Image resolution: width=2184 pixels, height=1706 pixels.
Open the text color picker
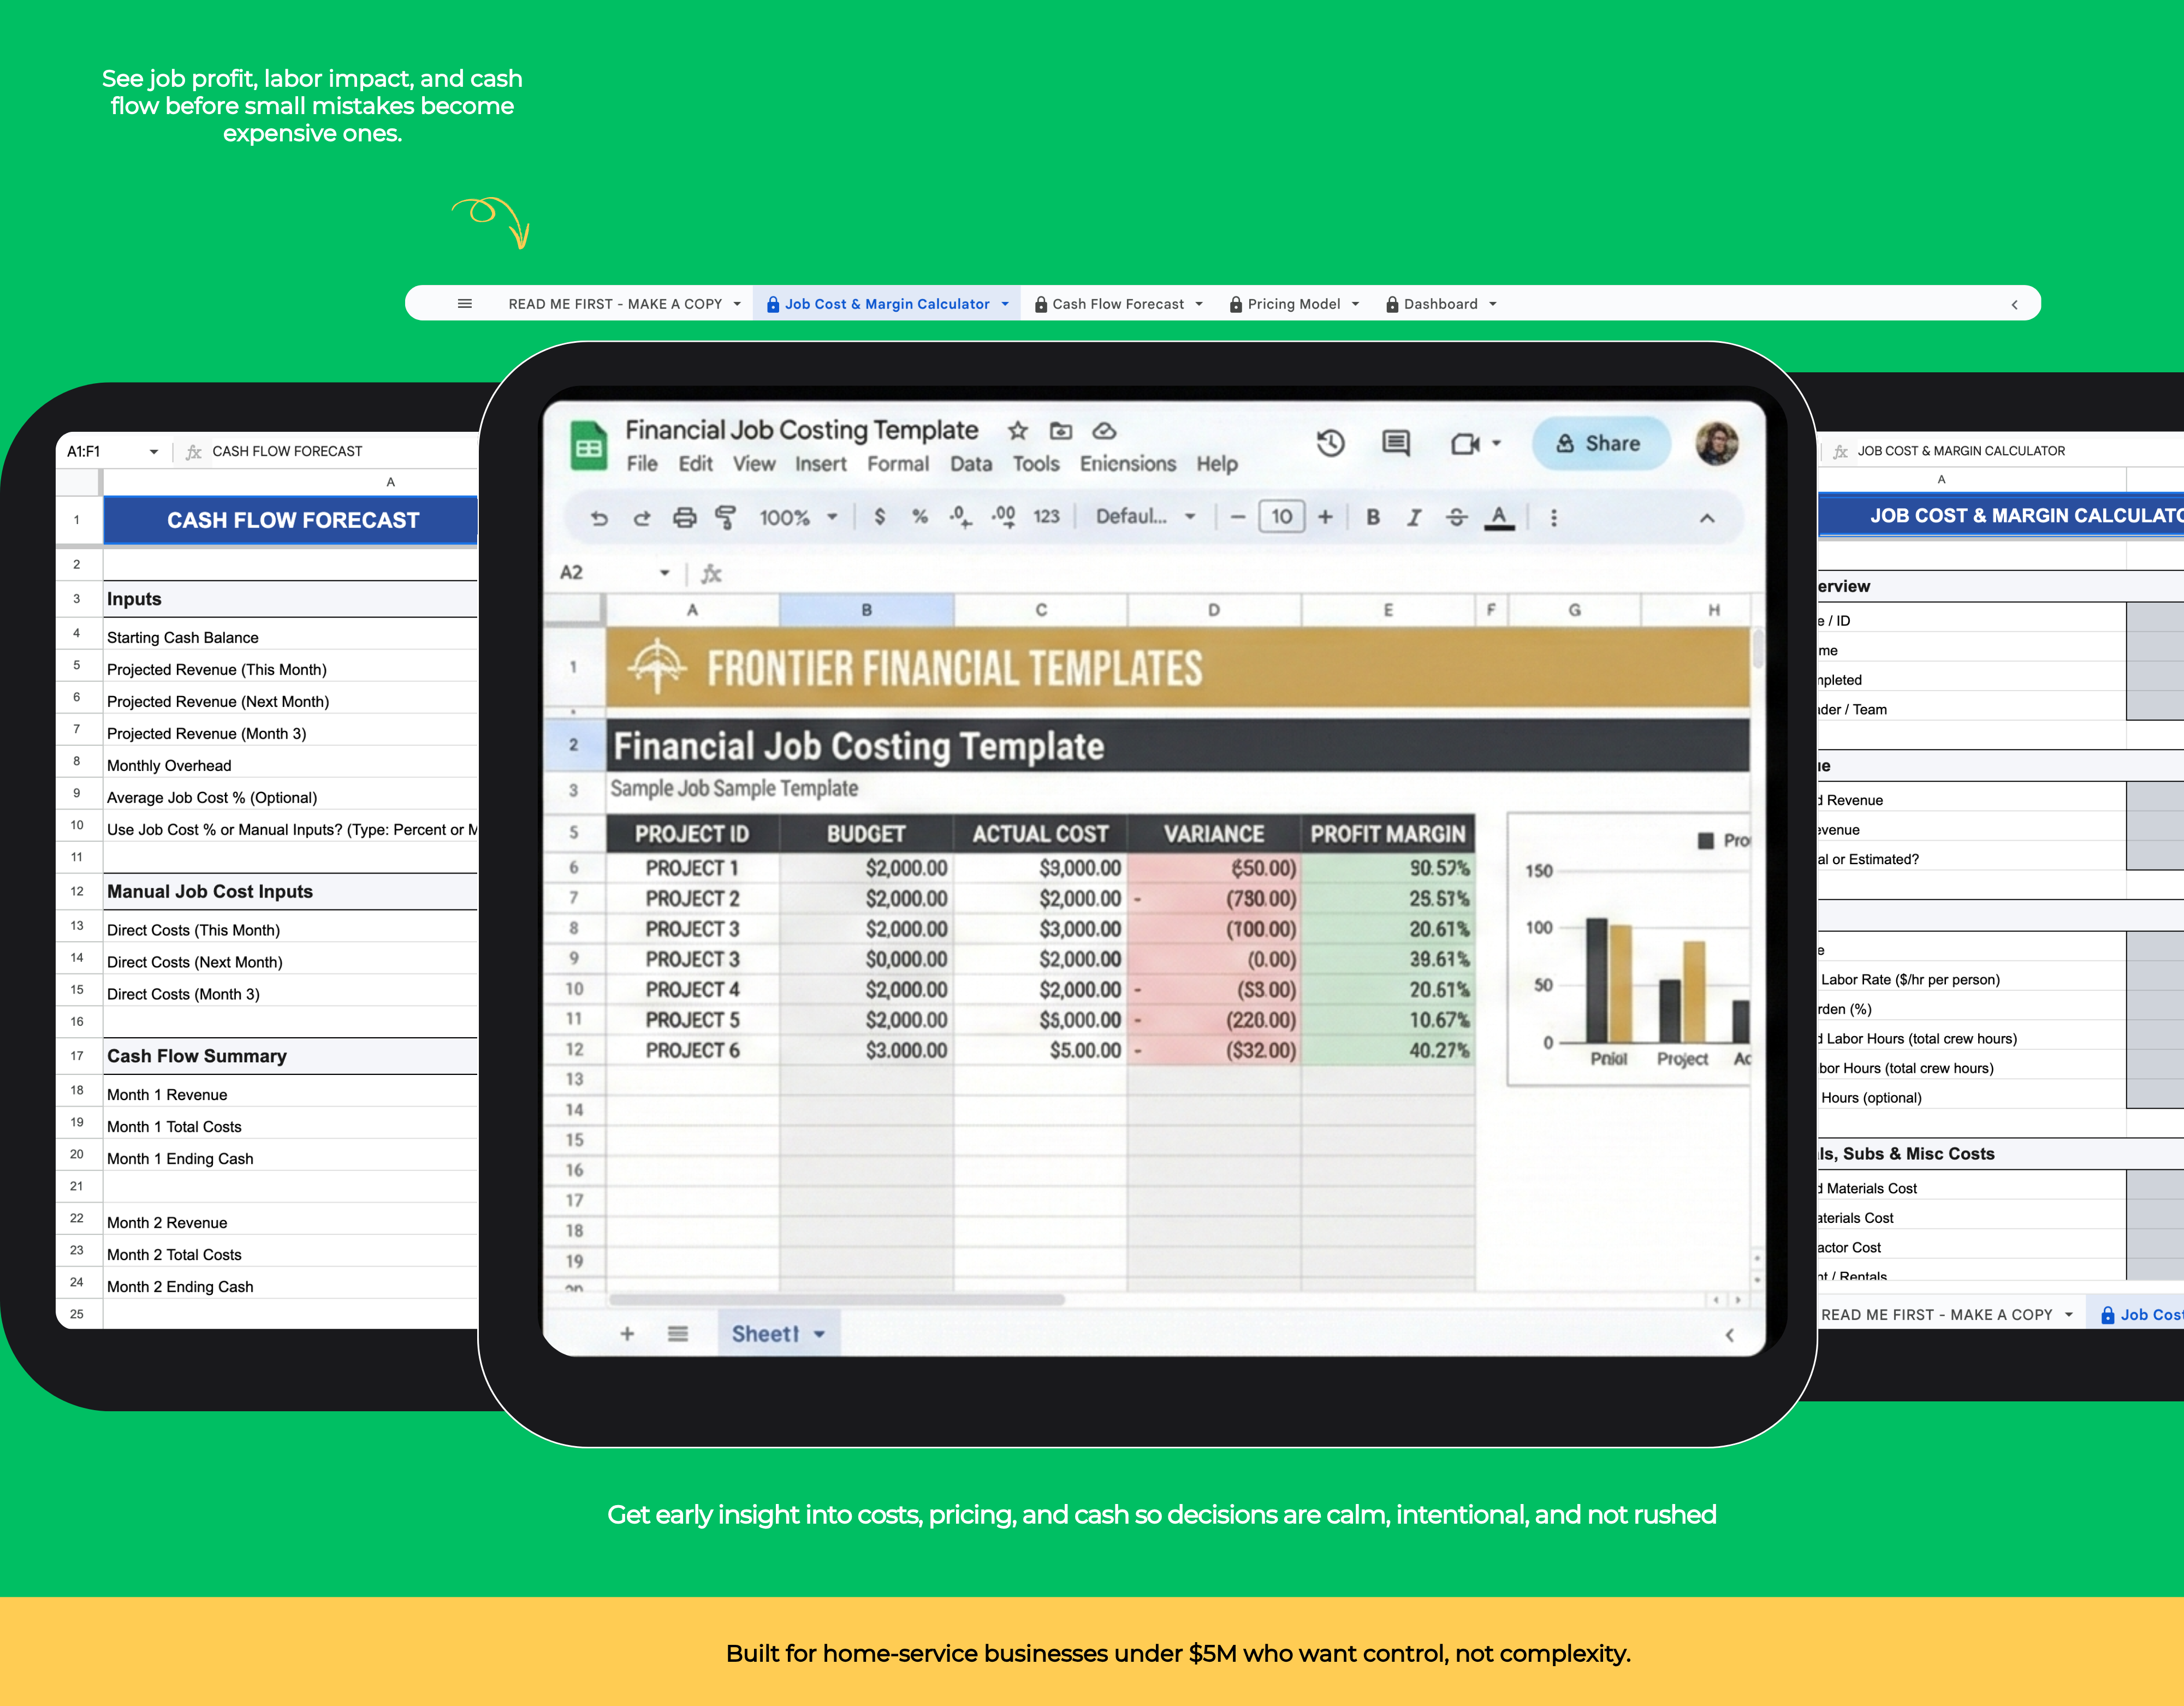tap(1499, 517)
